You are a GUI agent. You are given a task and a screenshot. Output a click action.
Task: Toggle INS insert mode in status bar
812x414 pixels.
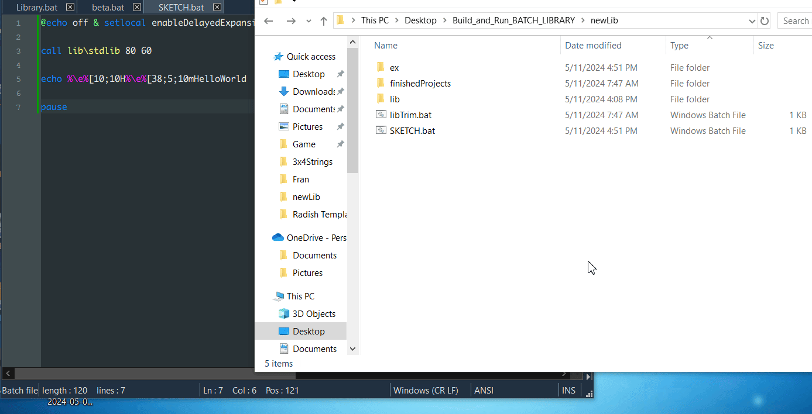[568, 391]
